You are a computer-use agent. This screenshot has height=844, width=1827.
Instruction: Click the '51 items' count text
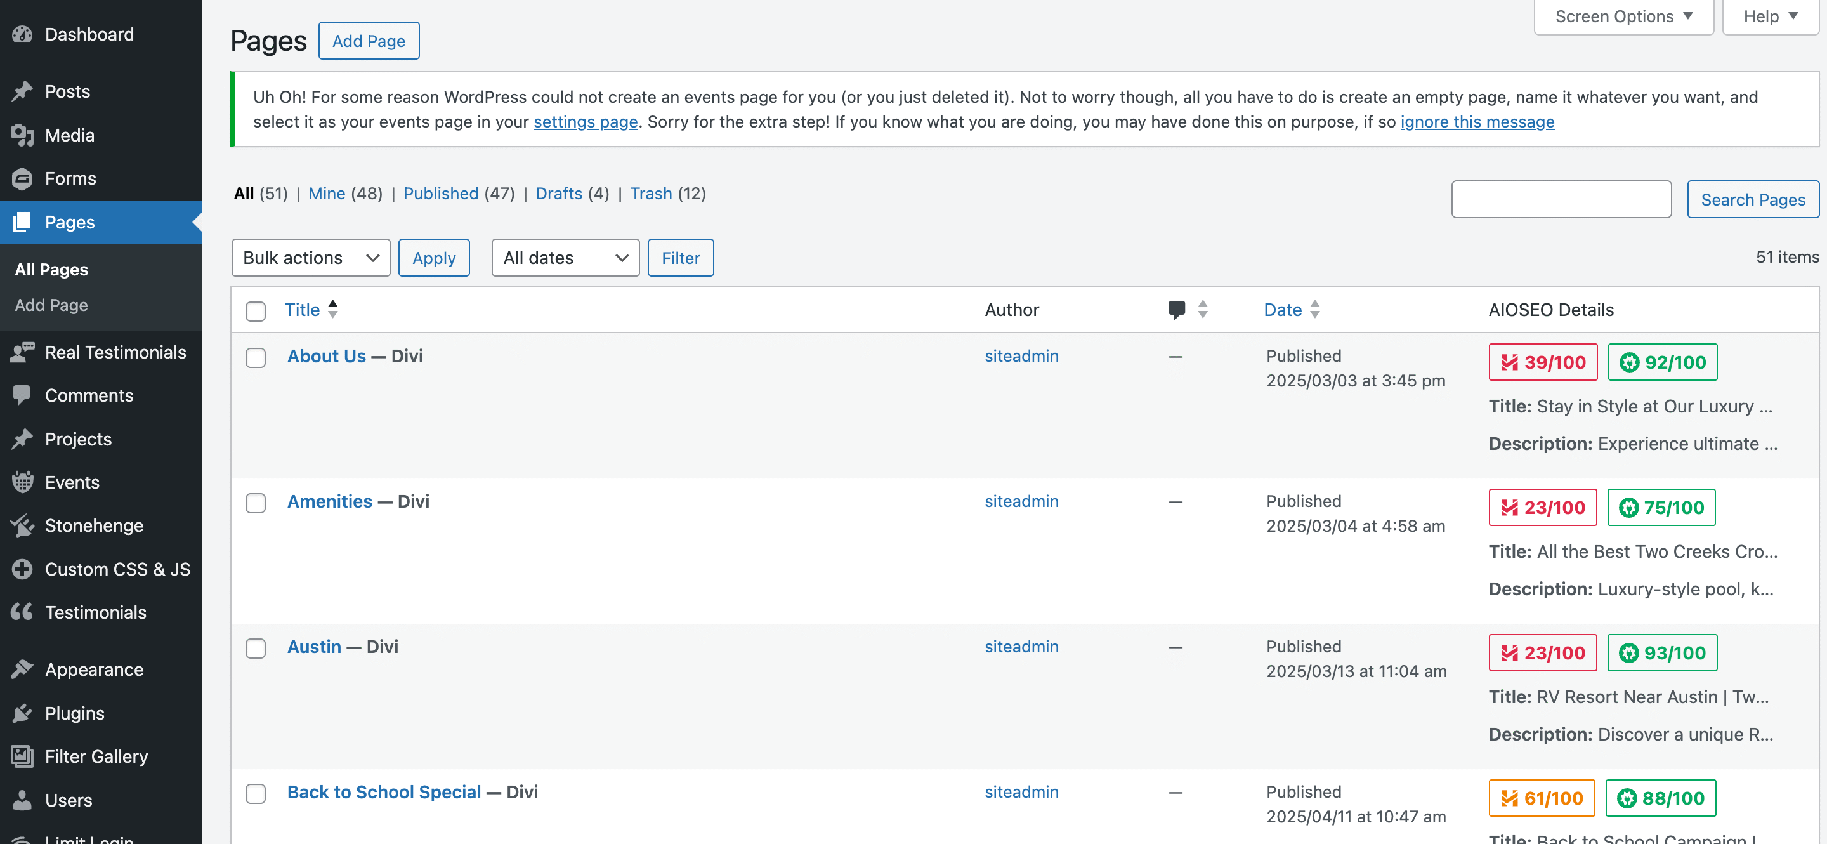[x=1786, y=258]
